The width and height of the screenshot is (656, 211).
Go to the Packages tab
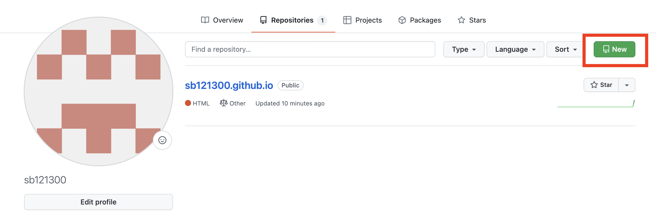tap(419, 20)
